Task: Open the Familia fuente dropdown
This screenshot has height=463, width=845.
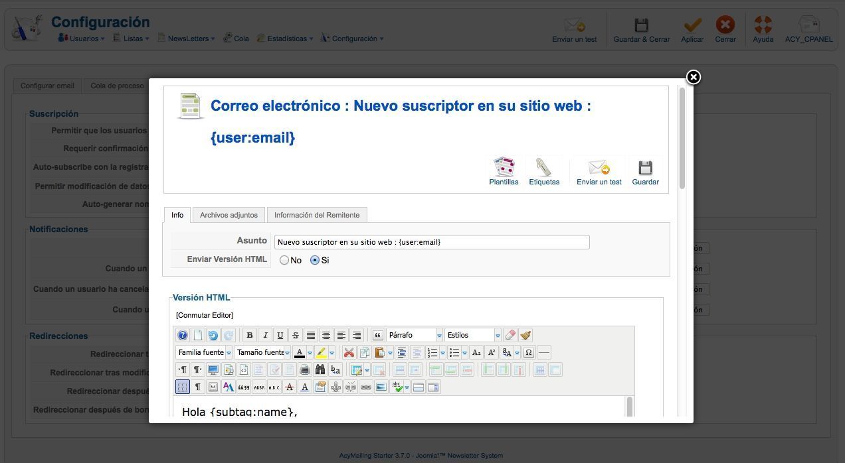Action: (x=204, y=352)
